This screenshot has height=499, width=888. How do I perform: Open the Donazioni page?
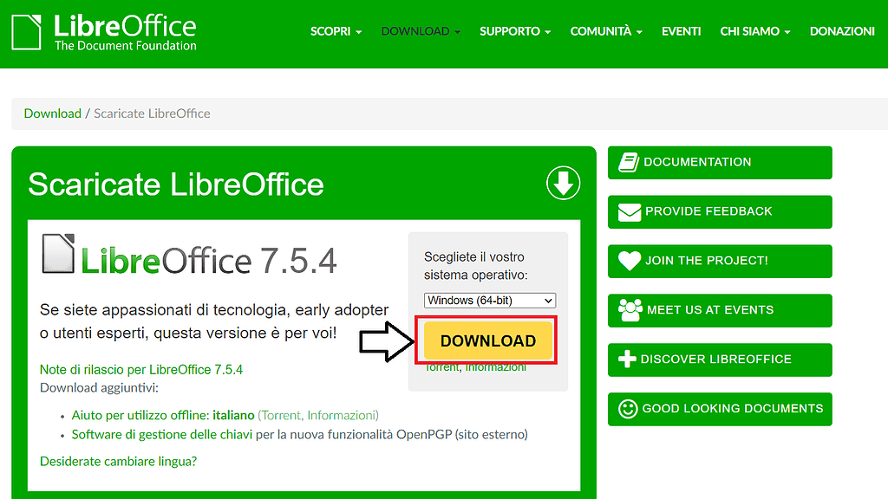[x=841, y=31]
